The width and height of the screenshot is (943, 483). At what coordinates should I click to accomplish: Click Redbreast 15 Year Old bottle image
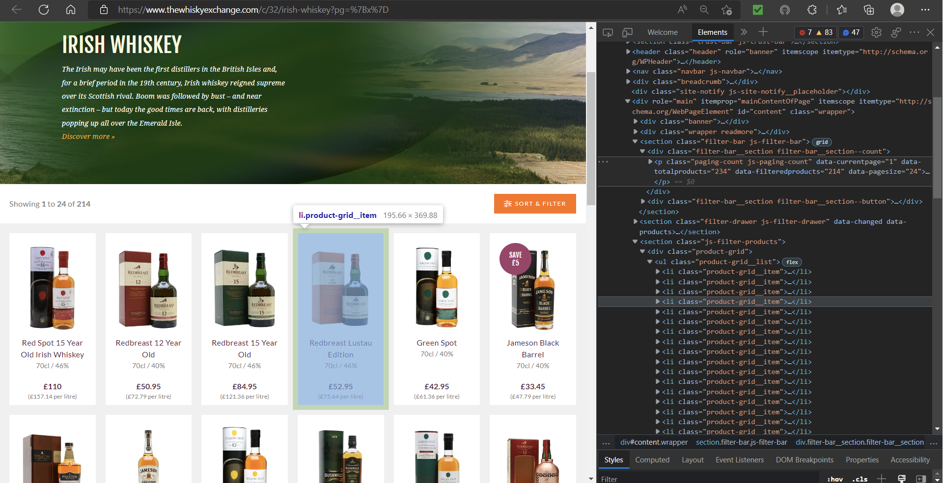click(245, 288)
